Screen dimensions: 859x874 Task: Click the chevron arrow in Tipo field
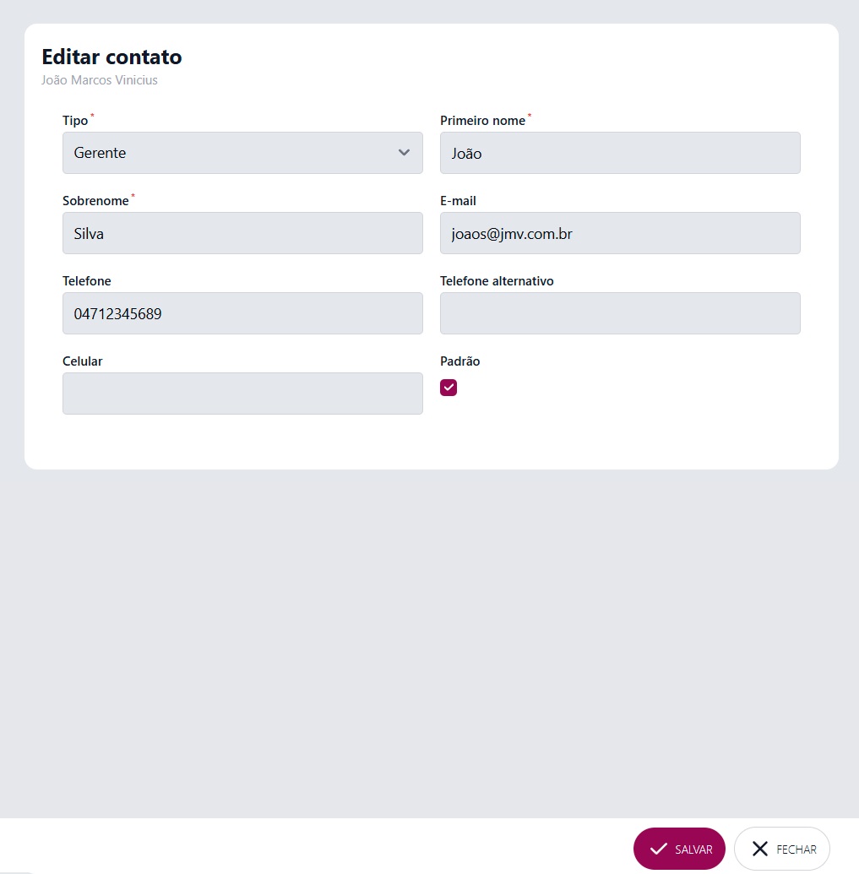click(404, 153)
